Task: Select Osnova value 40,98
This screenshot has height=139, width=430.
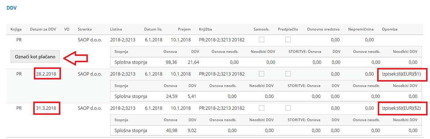Action: coord(171,131)
